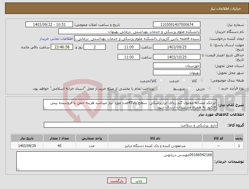Click the طبقه بندی موضوعی label
The width and height of the screenshot is (249, 189).
point(227,80)
